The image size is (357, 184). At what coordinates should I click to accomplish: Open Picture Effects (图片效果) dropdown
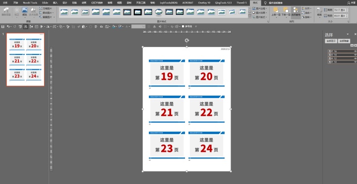pyautogui.click(x=259, y=13)
